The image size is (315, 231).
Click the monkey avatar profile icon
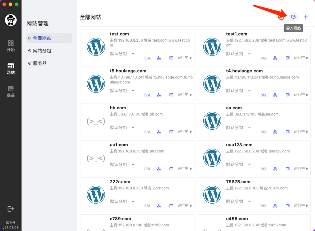pos(11,20)
